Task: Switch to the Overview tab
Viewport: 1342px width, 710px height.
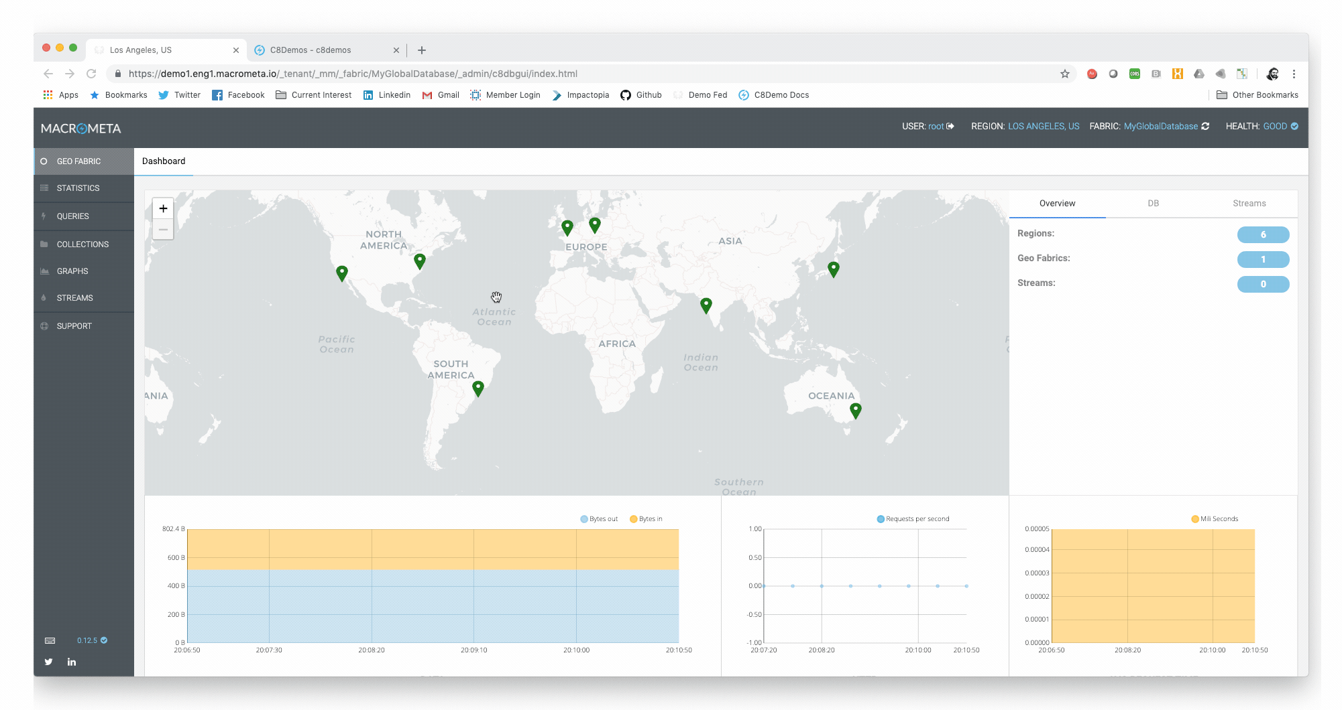Action: click(x=1057, y=204)
